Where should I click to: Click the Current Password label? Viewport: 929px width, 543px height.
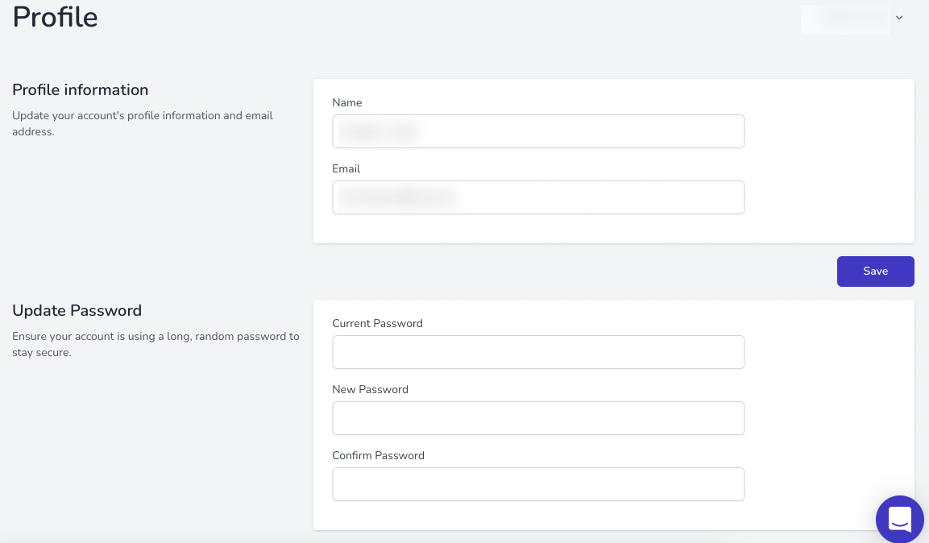point(377,323)
